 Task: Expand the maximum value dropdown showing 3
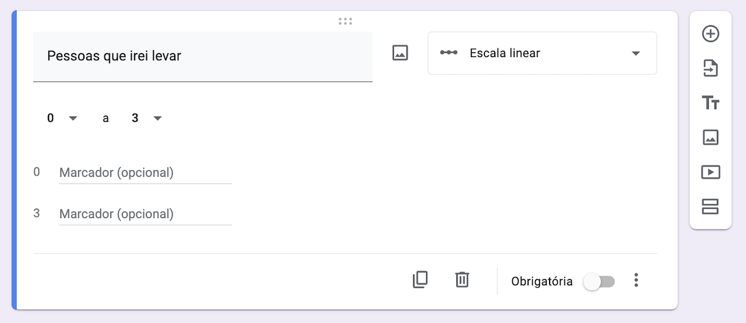click(146, 118)
